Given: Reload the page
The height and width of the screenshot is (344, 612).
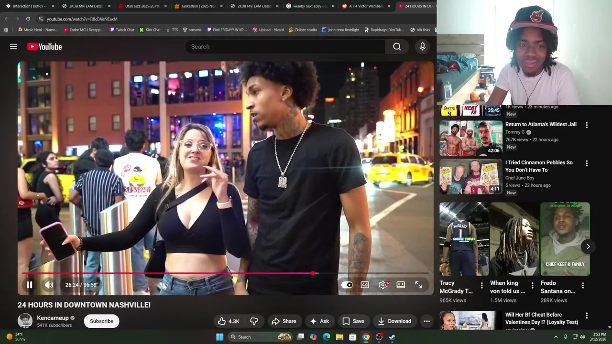Looking at the screenshot, I should (28, 19).
